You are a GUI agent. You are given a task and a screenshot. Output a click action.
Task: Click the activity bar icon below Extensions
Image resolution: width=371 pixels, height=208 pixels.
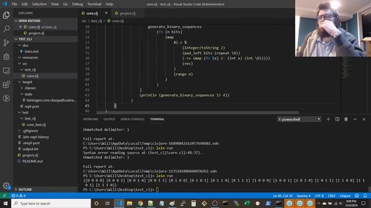tap(6, 98)
